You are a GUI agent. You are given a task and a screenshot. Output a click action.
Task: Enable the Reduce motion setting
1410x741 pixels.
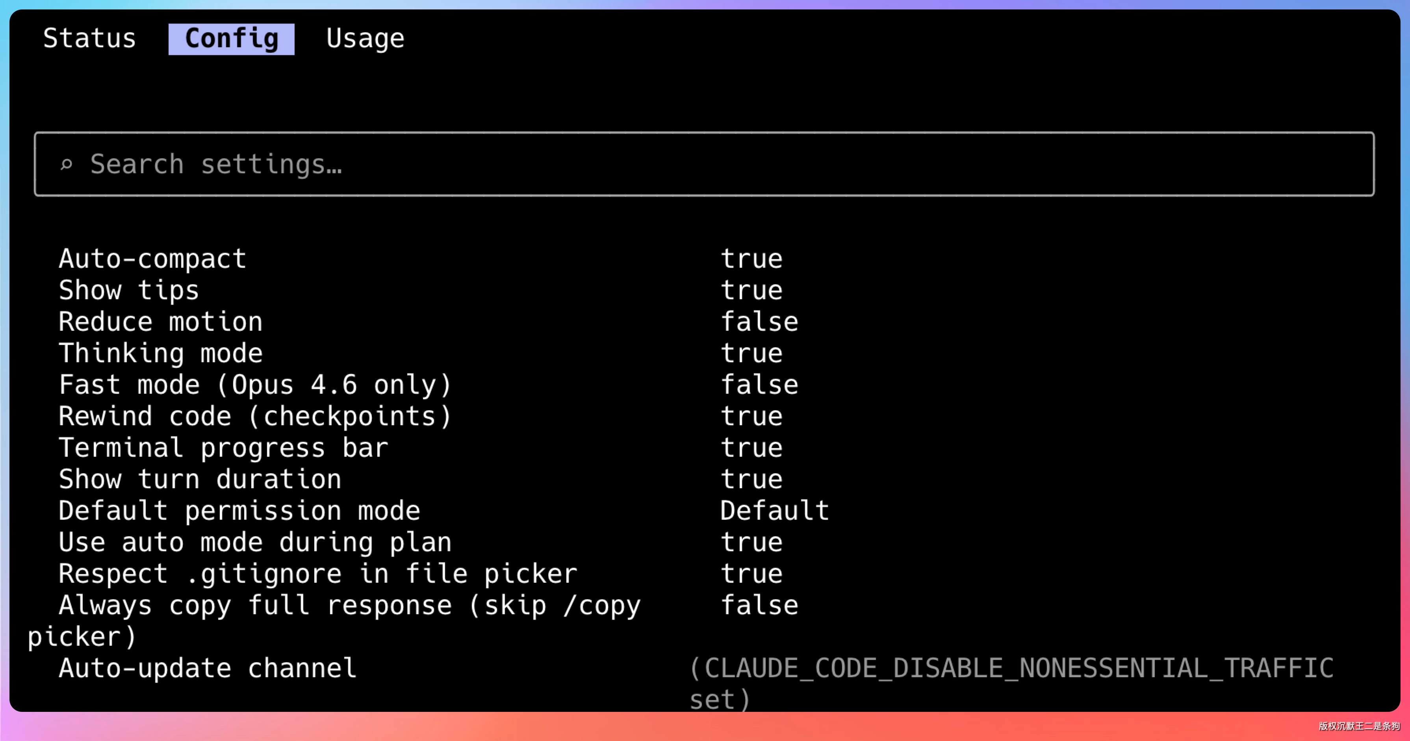click(x=759, y=322)
